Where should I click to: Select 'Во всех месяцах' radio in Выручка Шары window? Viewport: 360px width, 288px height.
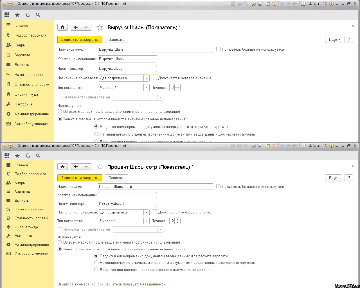[60, 111]
